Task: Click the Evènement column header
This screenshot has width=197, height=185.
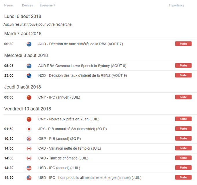Action: pos(48,5)
